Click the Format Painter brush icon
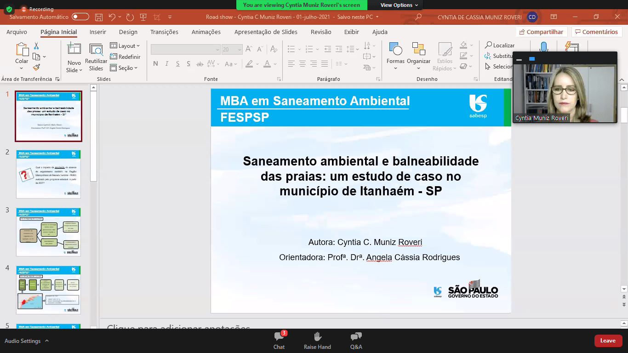The image size is (628, 353). point(37,67)
